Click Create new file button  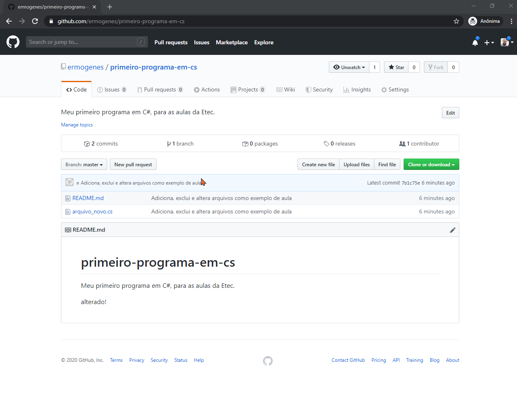coord(318,164)
